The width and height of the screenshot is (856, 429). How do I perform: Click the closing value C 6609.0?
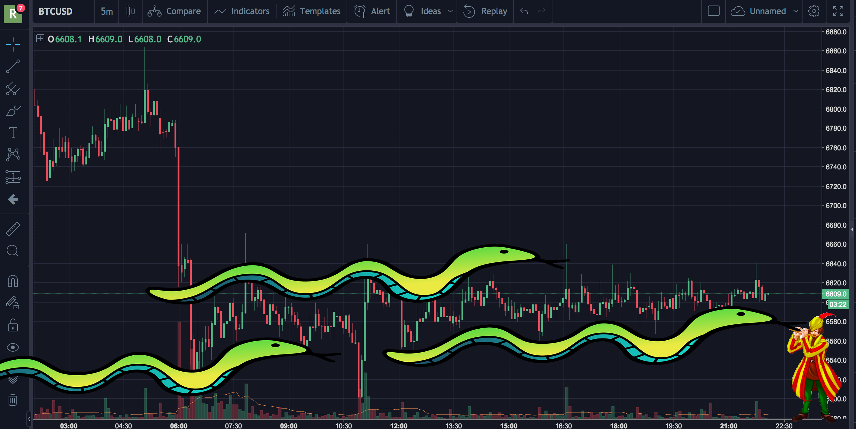[x=184, y=39]
